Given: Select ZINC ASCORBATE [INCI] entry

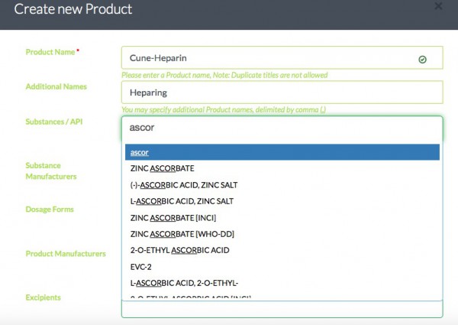Looking at the screenshot, I should (282, 218).
